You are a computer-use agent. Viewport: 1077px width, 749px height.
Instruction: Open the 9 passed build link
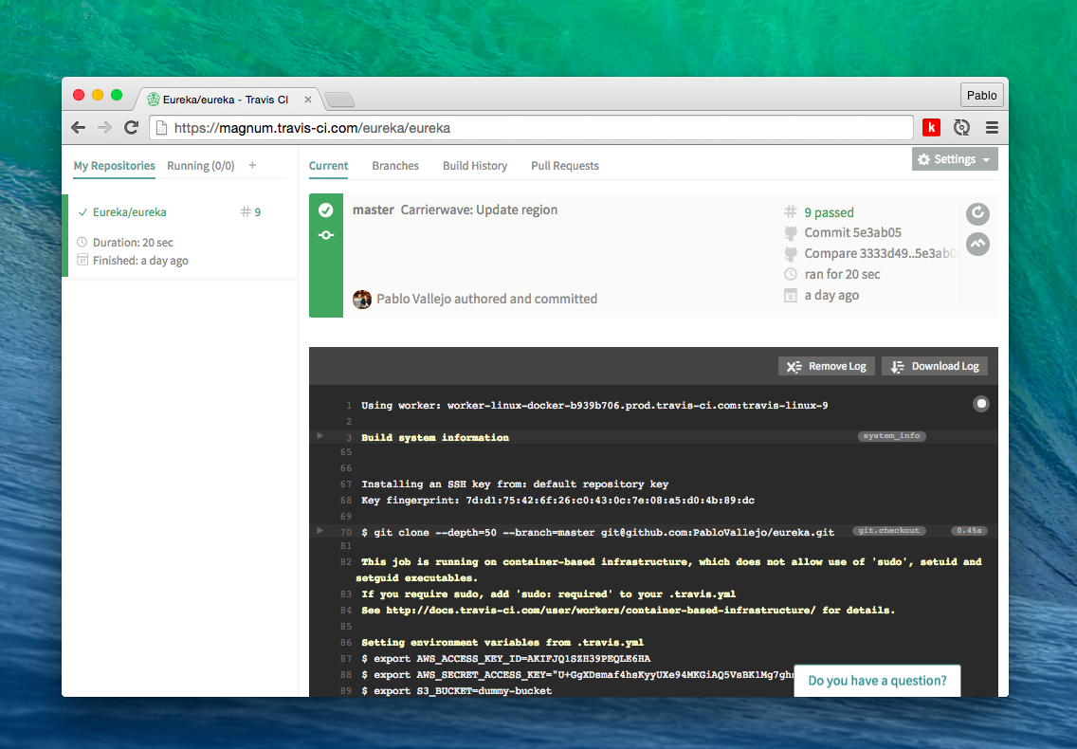tap(829, 212)
